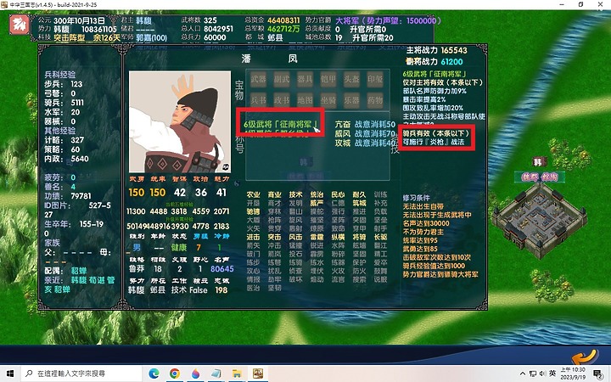611x382 pixels.
Task: Click the 威严 skill
Action: click(317, 203)
